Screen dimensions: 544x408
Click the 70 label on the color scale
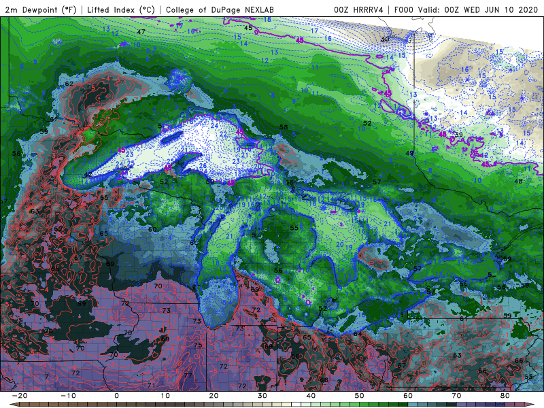[x=456, y=396]
